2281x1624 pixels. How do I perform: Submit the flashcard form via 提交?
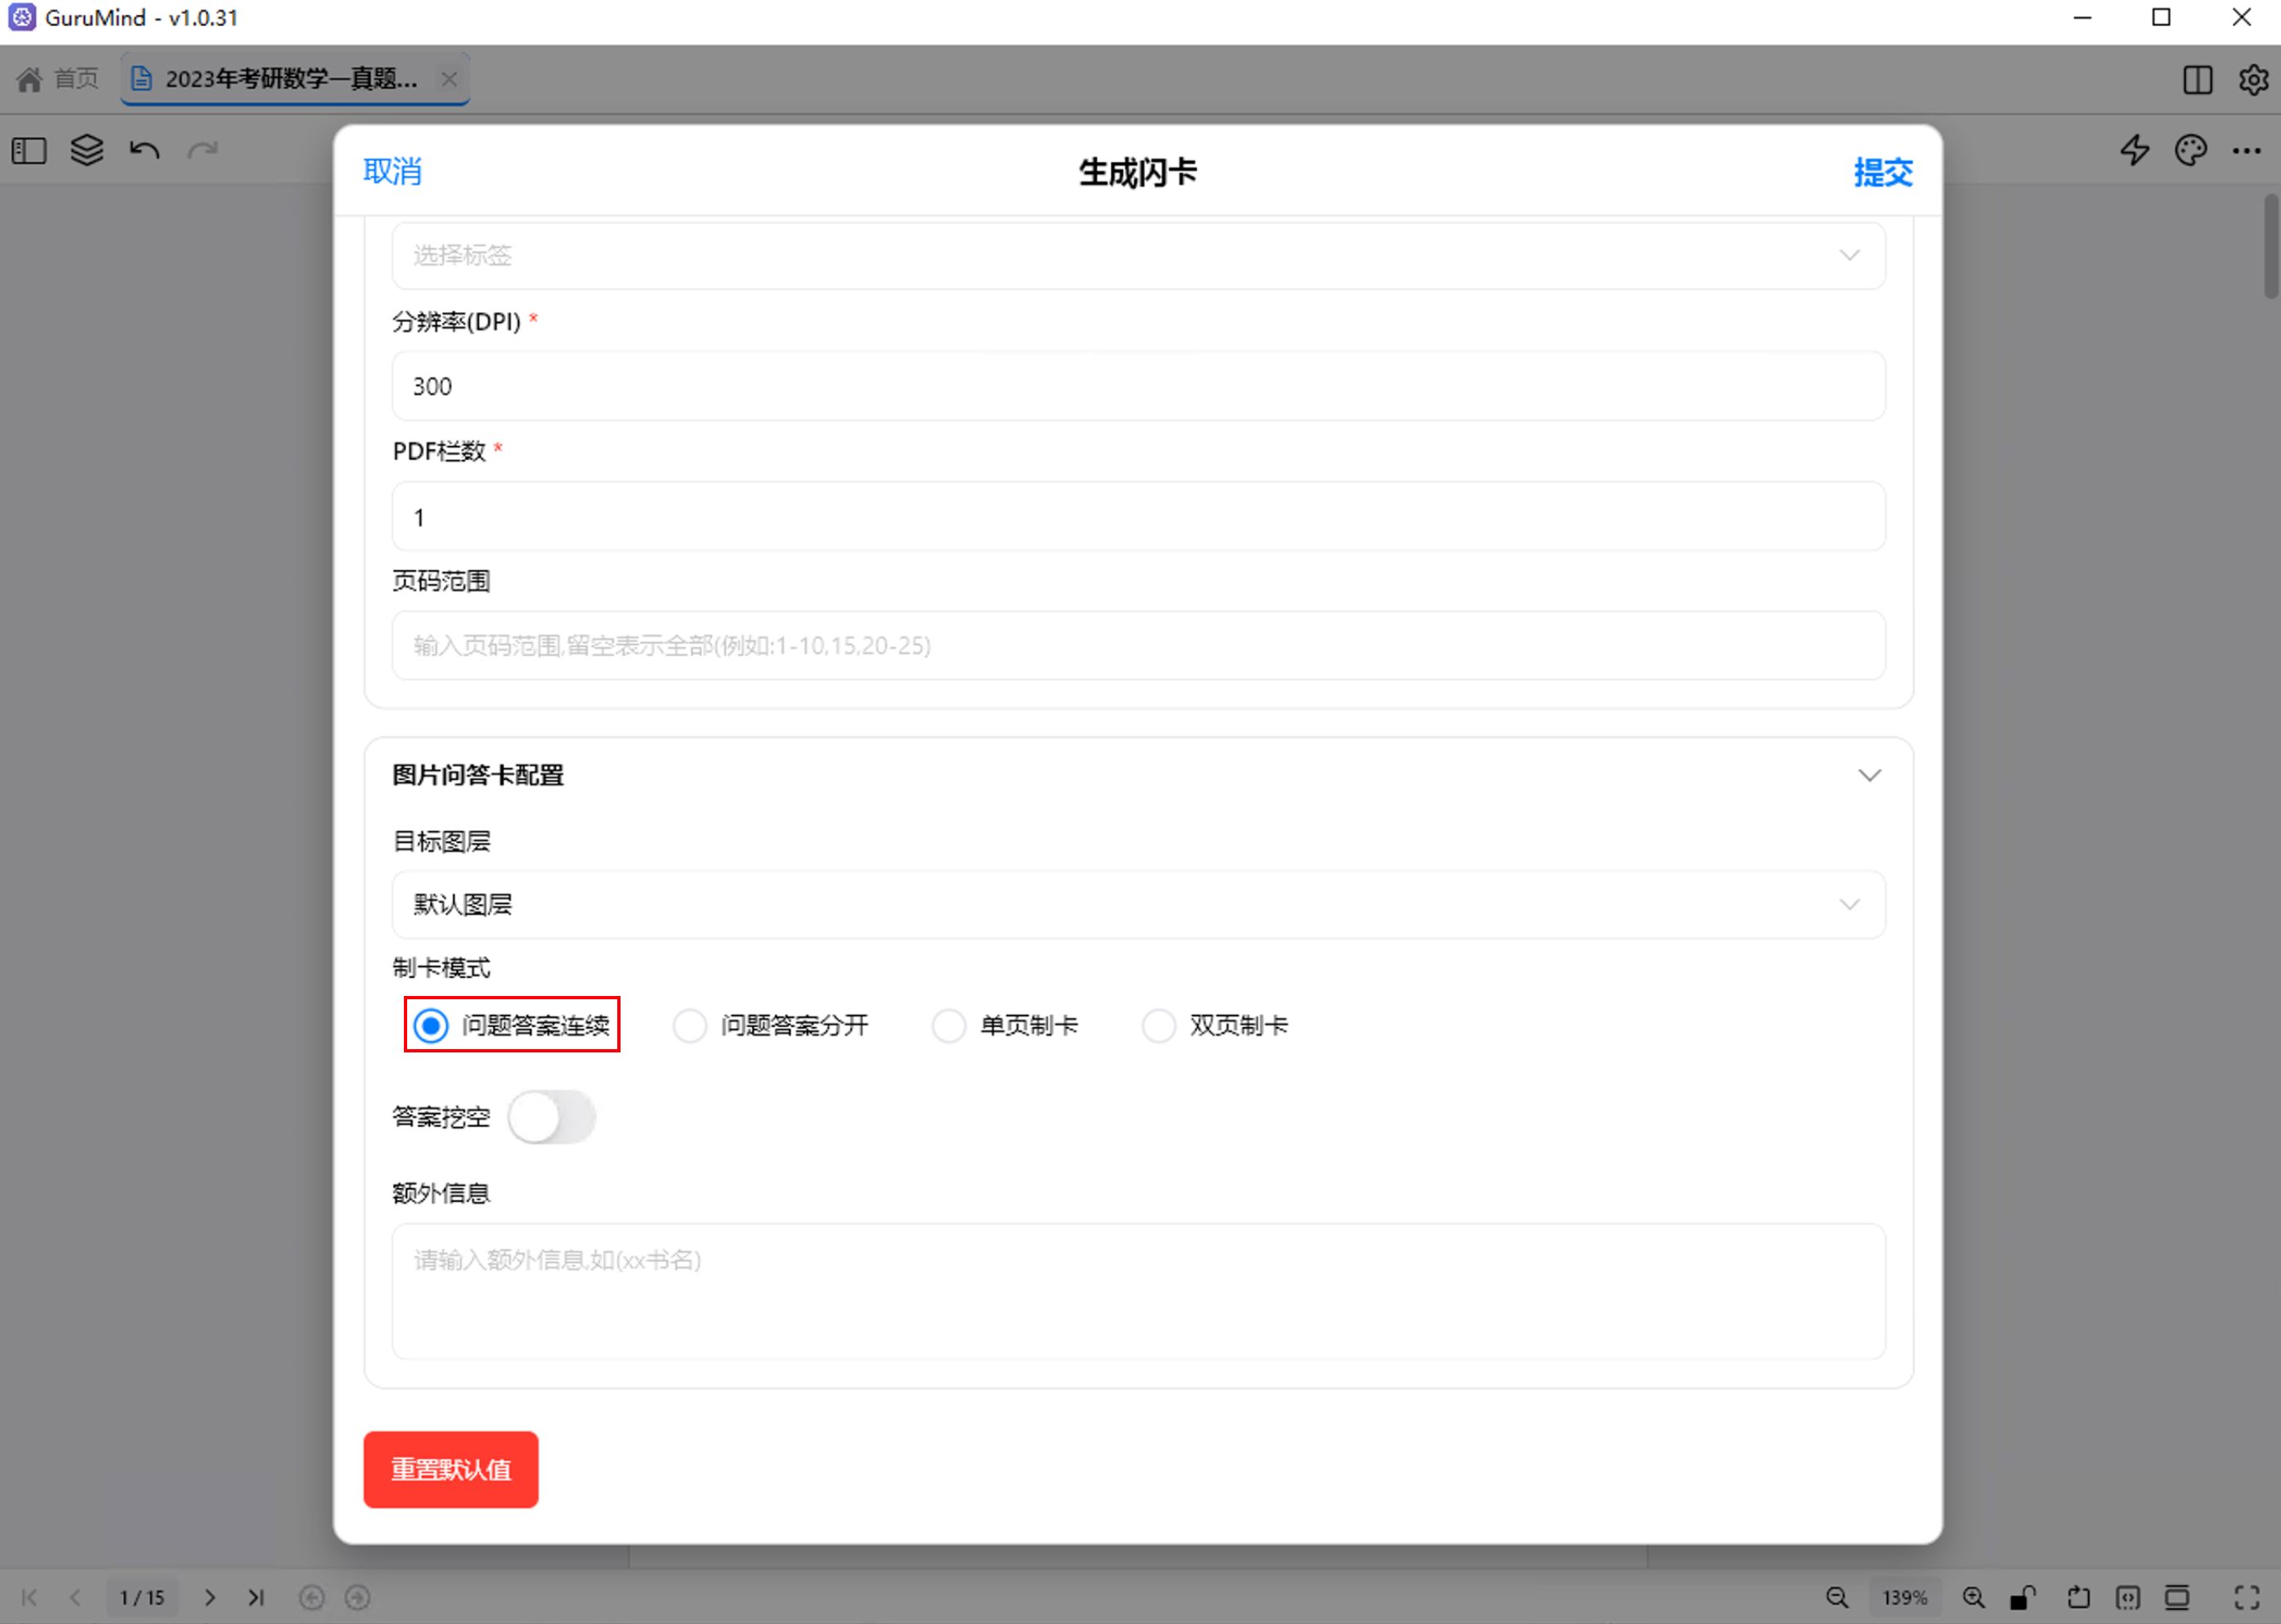[1883, 172]
